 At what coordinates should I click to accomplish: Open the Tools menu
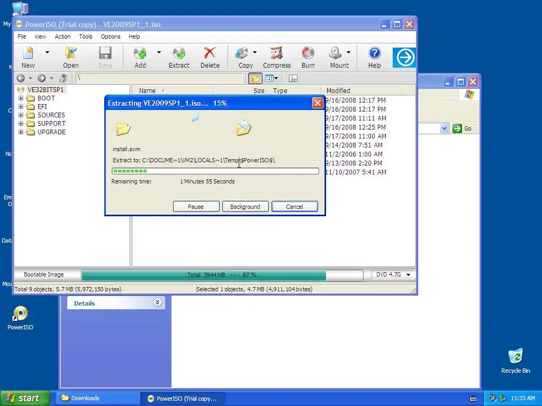86,36
